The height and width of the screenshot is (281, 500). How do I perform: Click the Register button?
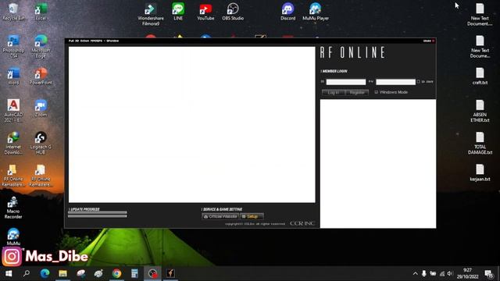357,92
